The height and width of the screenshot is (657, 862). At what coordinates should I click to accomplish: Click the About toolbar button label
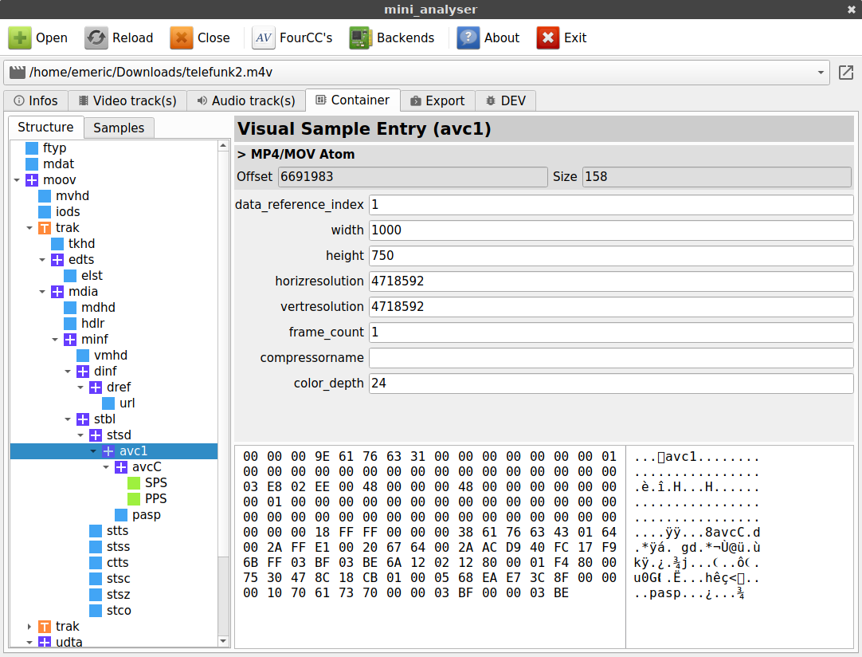pos(501,38)
